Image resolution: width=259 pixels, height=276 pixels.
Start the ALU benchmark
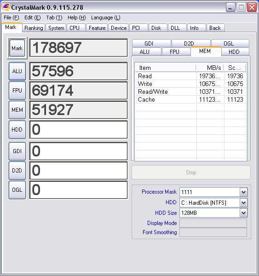point(17,71)
